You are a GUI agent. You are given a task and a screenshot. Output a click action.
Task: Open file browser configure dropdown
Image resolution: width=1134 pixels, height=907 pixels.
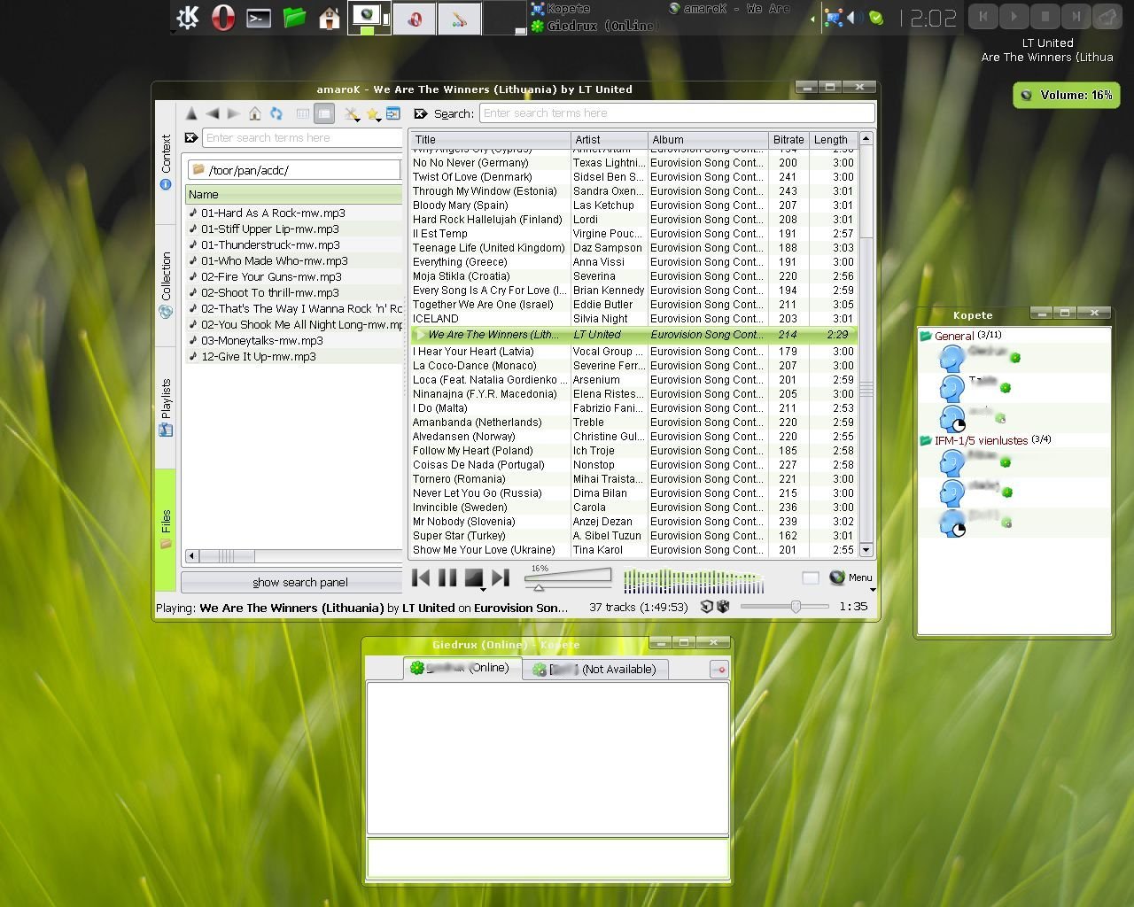pos(352,114)
